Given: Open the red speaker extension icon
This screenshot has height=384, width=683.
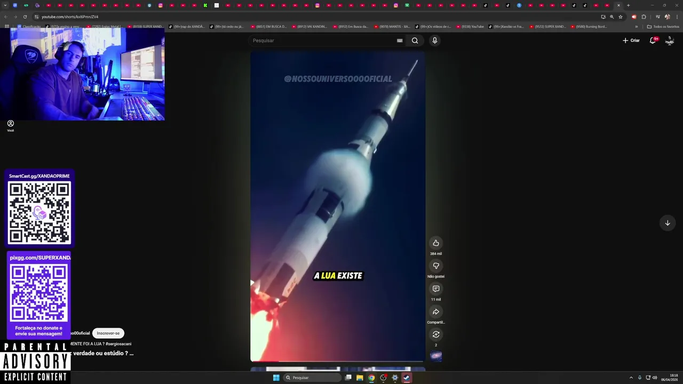Looking at the screenshot, I should pyautogui.click(x=634, y=17).
